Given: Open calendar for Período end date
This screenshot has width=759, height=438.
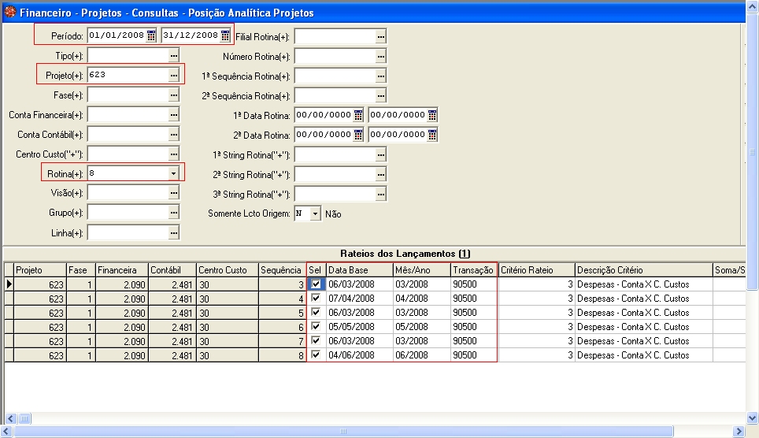Looking at the screenshot, I should (x=225, y=35).
